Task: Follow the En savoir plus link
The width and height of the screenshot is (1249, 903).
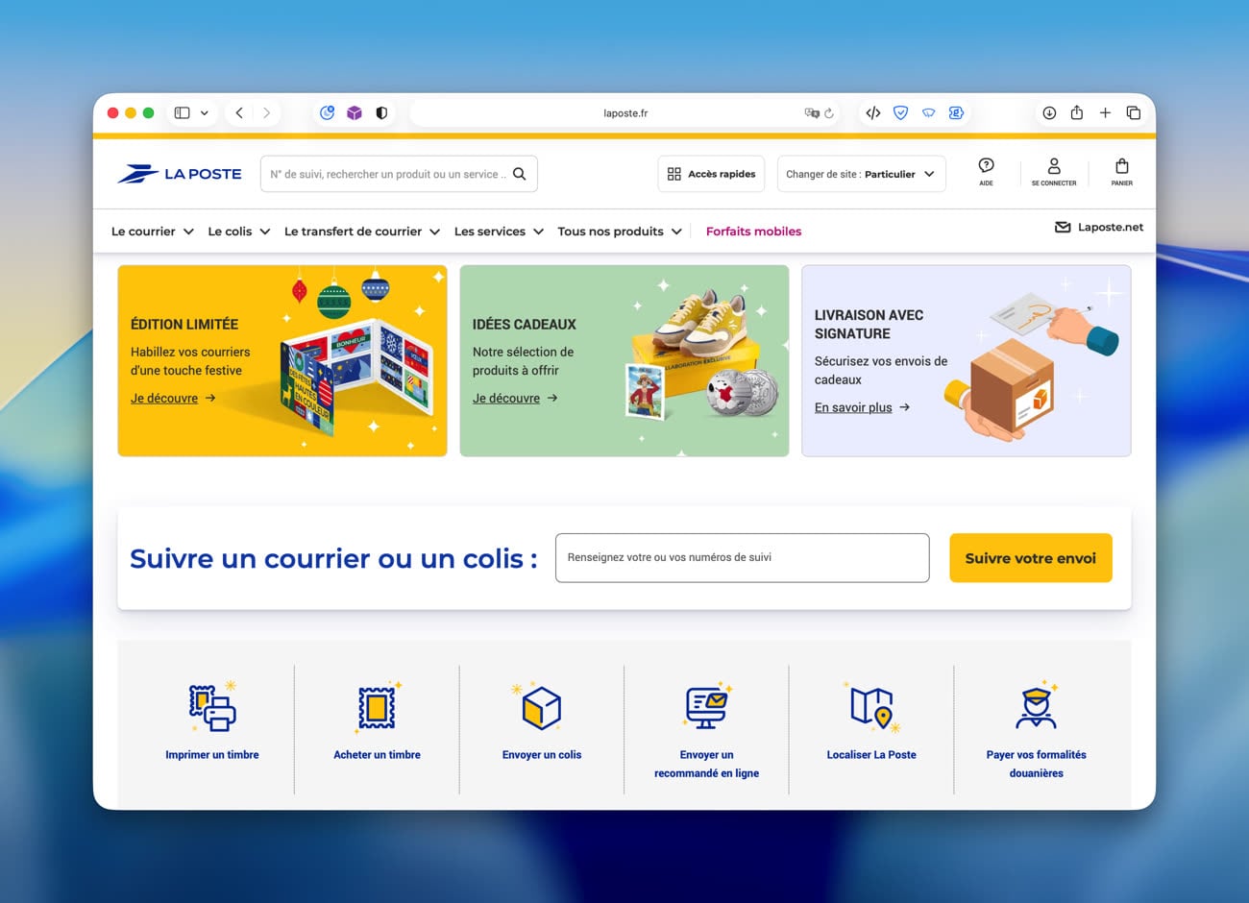Action: click(x=853, y=407)
